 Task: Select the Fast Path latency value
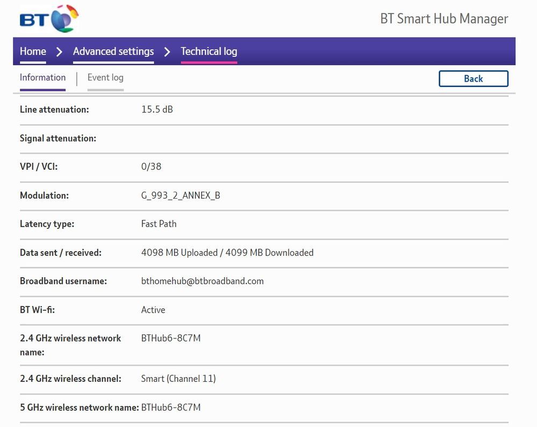pyautogui.click(x=159, y=224)
